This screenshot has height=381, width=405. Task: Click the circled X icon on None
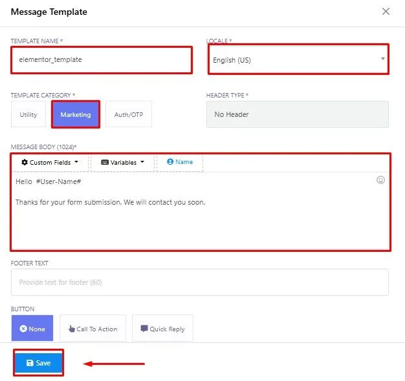pos(23,329)
